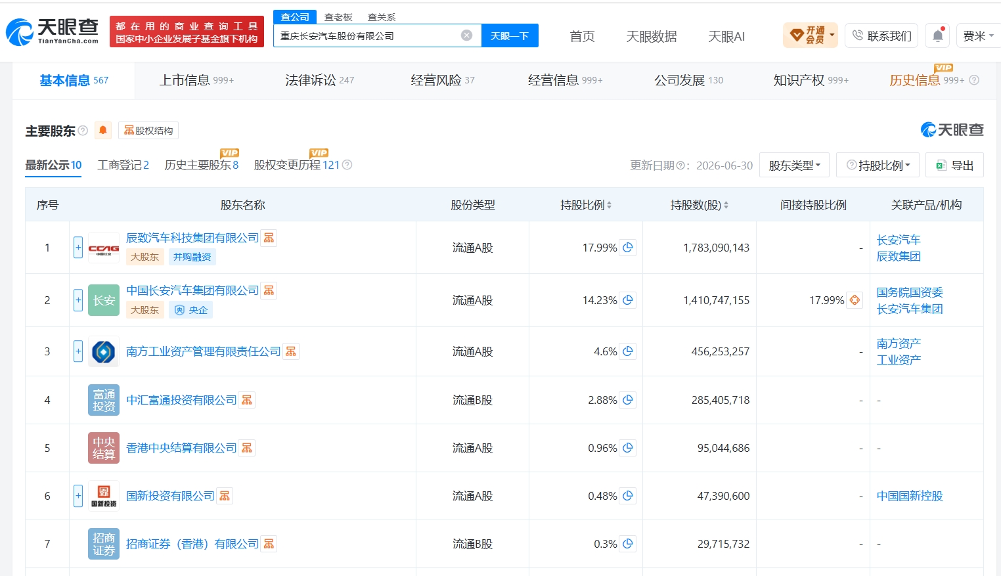Click the 天眼查 logo in header

(x=52, y=32)
